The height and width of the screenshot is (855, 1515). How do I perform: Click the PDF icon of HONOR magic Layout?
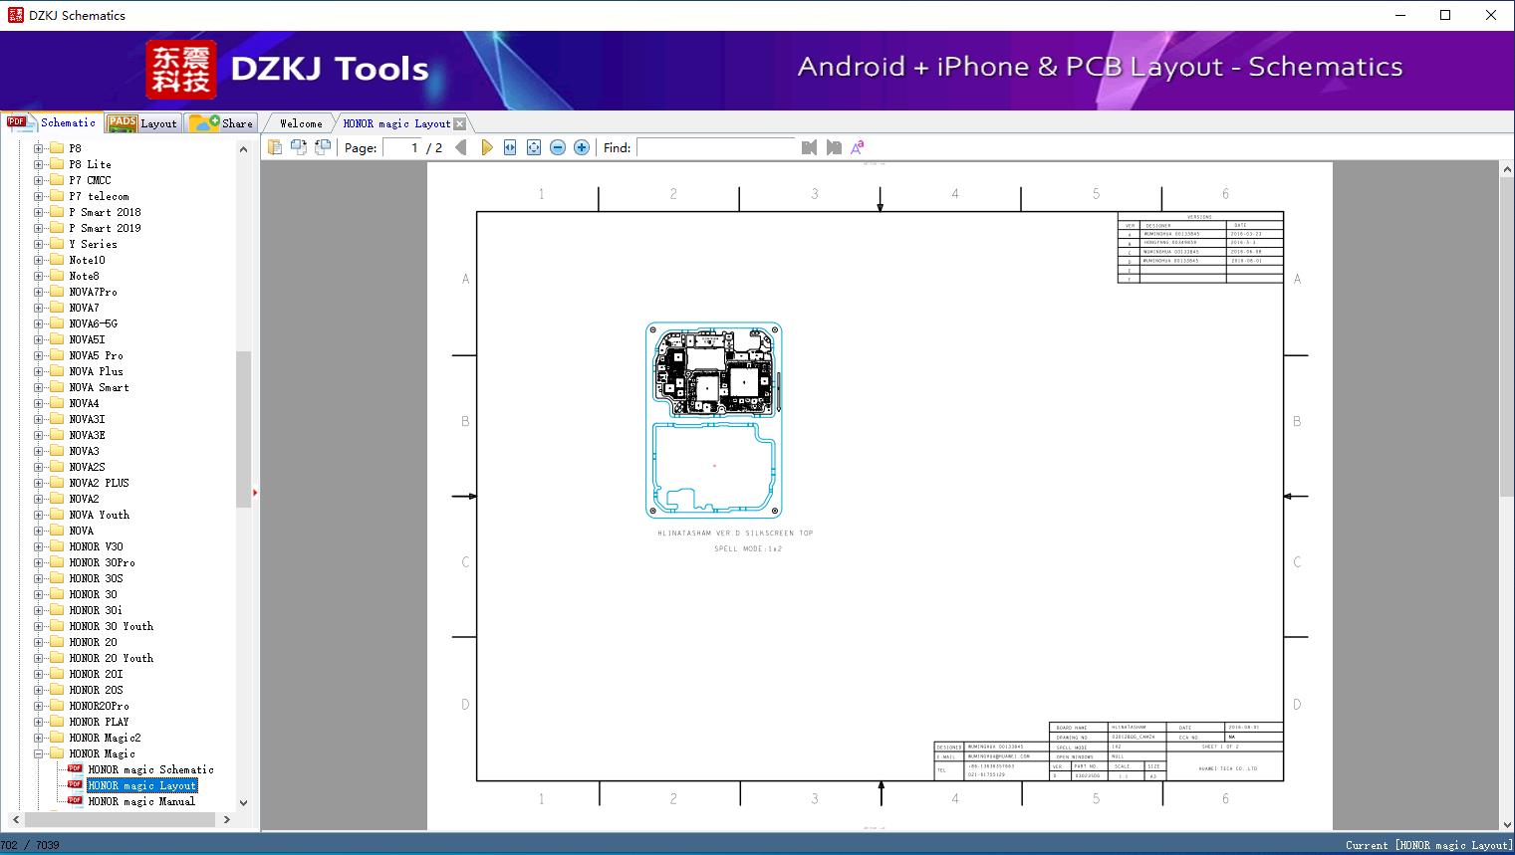(75, 785)
